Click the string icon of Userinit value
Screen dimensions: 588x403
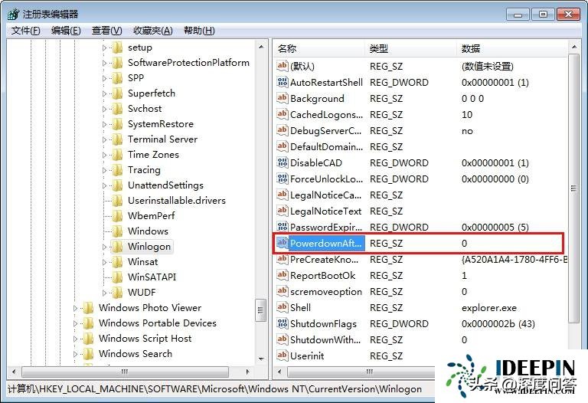tap(282, 355)
